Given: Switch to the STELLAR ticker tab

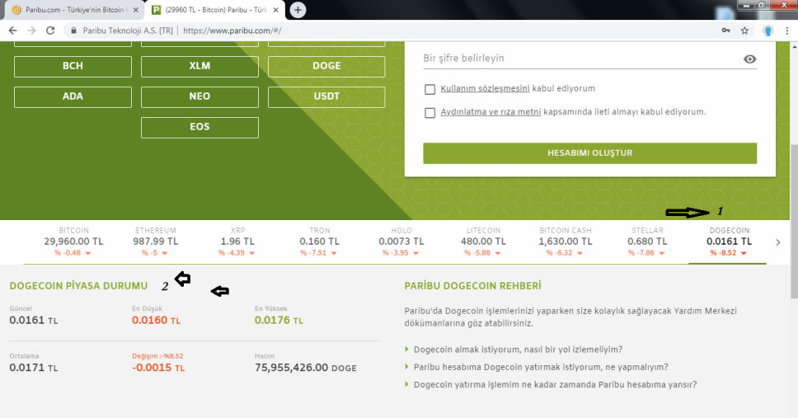Looking at the screenshot, I should click(x=647, y=242).
